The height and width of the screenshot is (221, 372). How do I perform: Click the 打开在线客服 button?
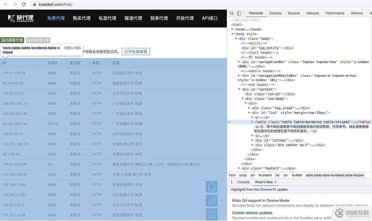(136, 52)
